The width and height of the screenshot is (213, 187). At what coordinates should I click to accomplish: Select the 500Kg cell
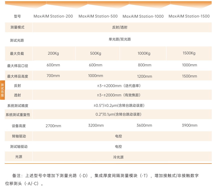(x=96, y=53)
